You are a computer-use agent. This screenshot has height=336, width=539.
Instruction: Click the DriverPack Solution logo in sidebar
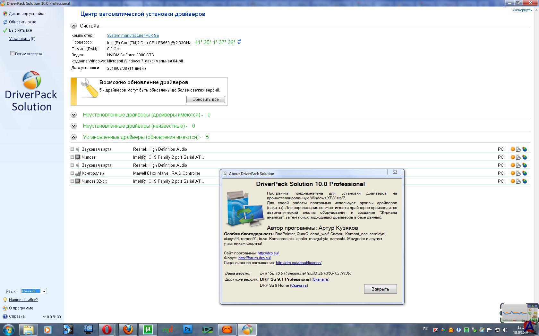coord(31,91)
